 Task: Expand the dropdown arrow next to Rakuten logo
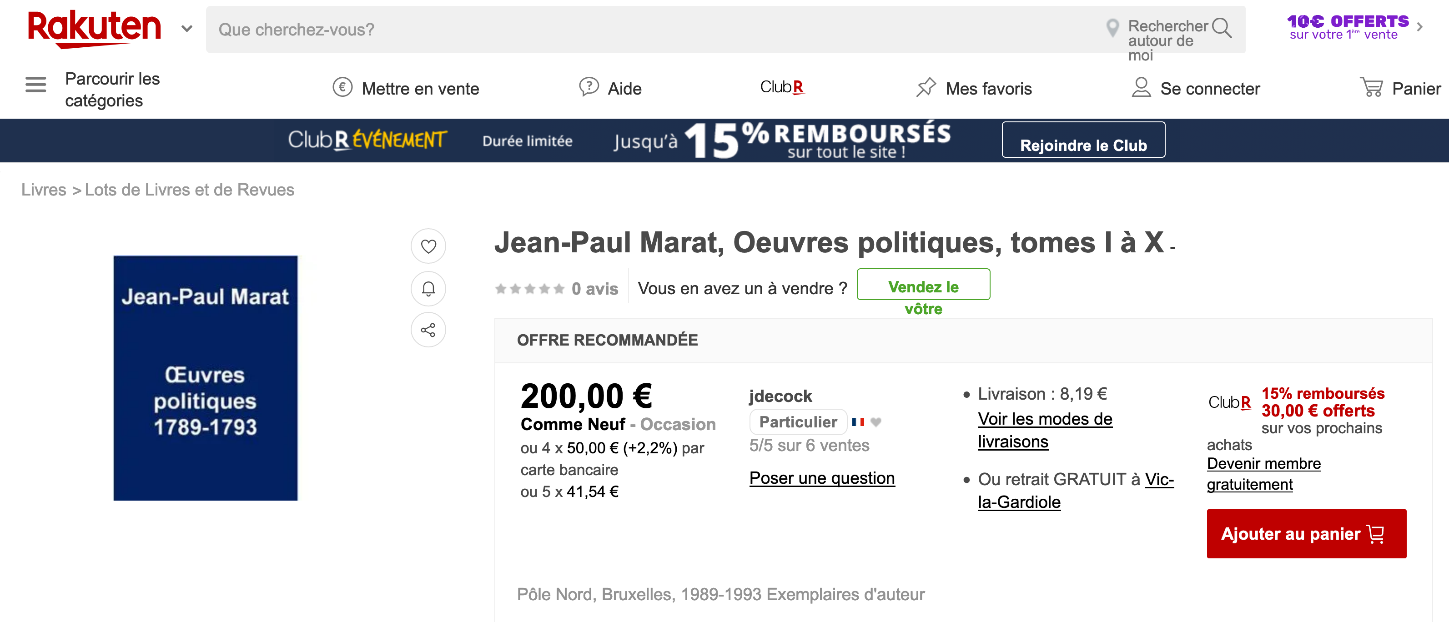(x=187, y=29)
